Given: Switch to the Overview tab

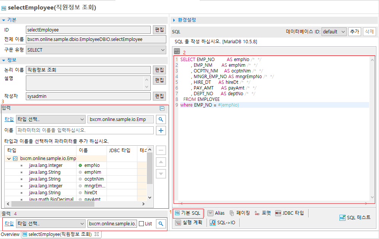Looking at the screenshot, I should (10, 234).
